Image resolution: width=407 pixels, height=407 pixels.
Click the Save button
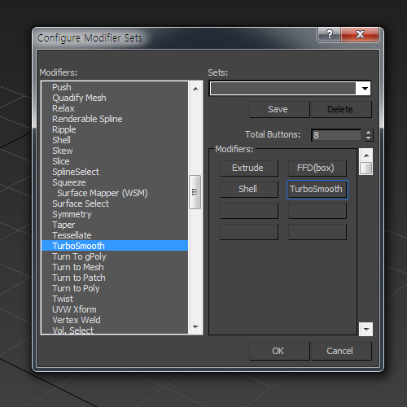(279, 109)
